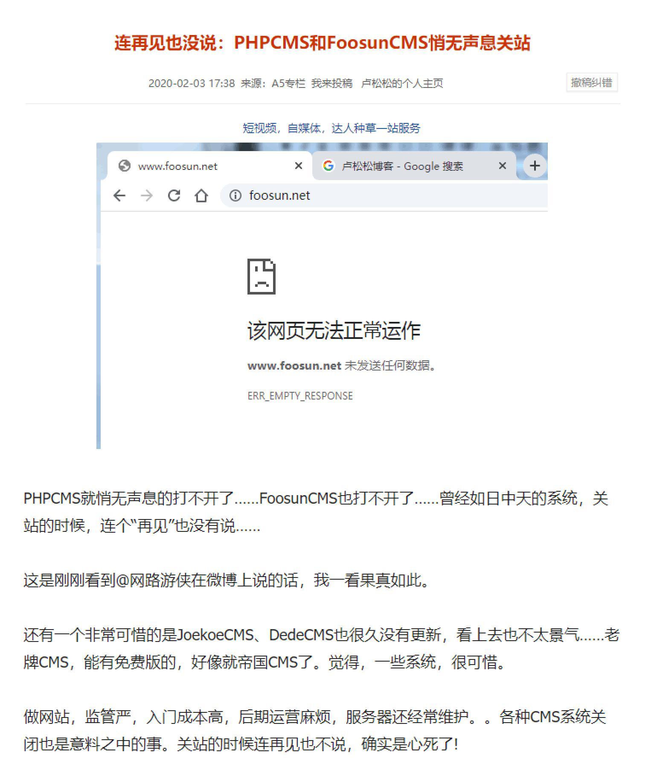
Task: Click the date 2020-02-03 17:38
Action: pos(192,83)
